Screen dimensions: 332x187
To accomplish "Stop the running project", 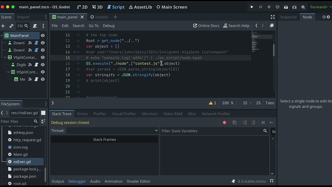I will [x=269, y=7].
